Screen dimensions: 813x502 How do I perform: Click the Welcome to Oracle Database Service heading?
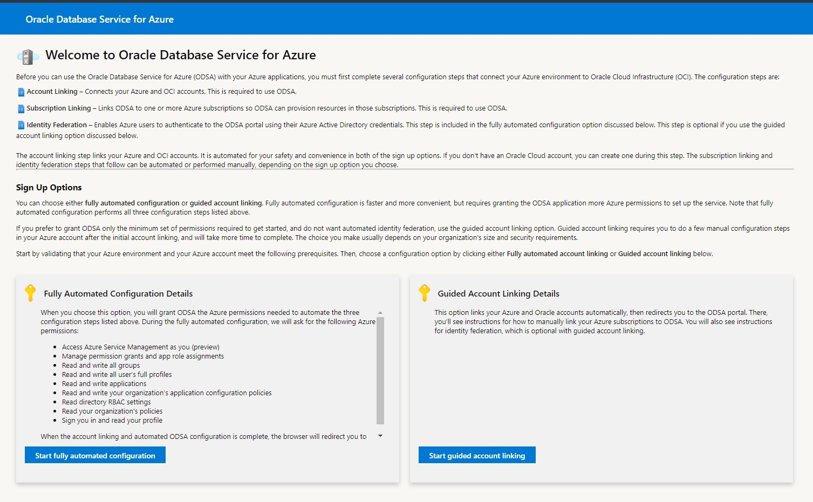[181, 55]
